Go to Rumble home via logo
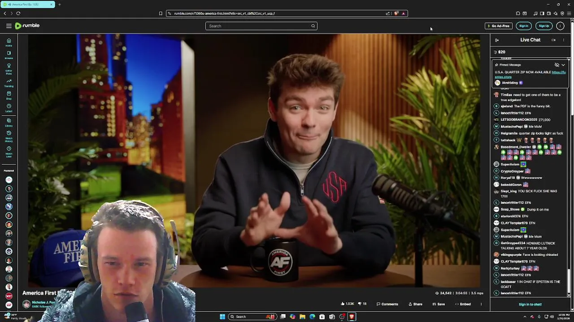Image resolution: width=574 pixels, height=322 pixels. pyautogui.click(x=27, y=26)
